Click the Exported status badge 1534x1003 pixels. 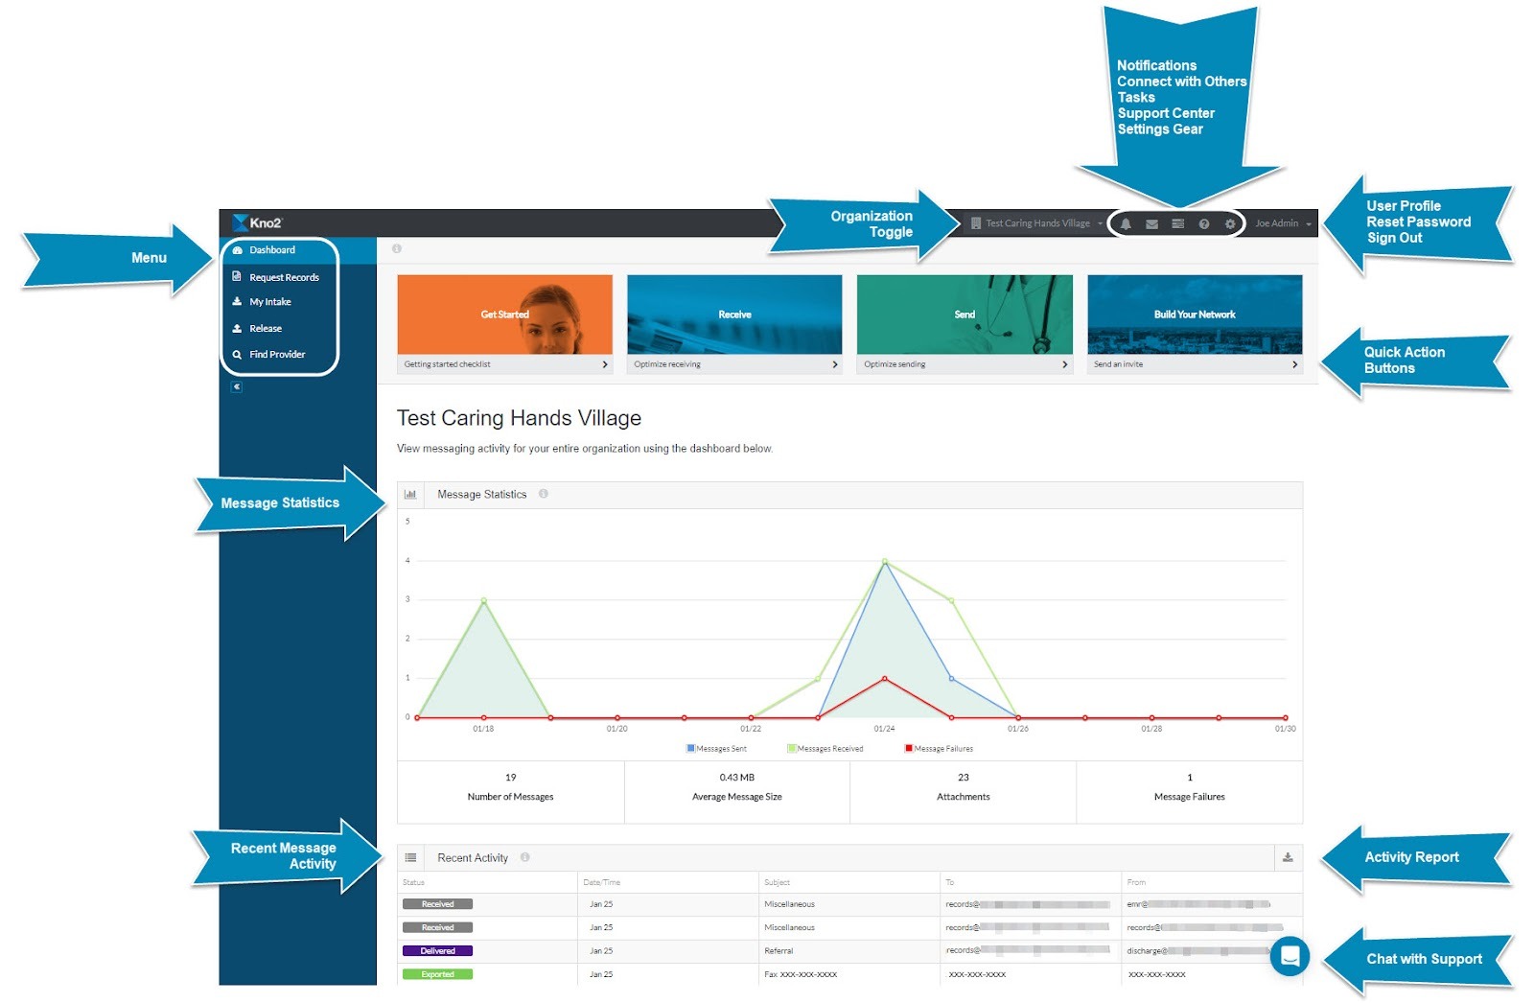point(437,974)
